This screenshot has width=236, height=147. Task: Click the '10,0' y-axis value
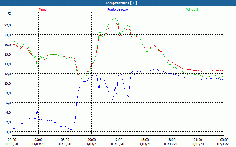(8, 83)
